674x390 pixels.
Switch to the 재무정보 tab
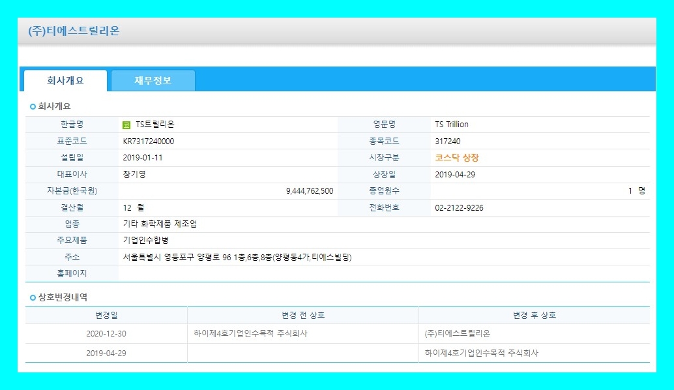pos(153,80)
